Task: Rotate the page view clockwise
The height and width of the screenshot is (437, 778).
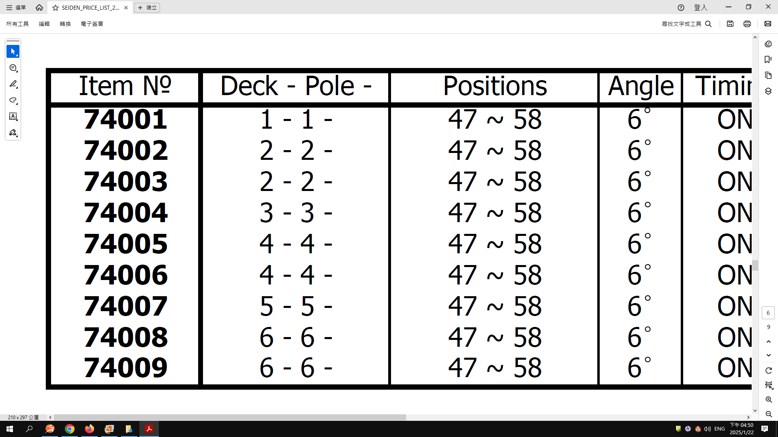Action: tap(768, 370)
